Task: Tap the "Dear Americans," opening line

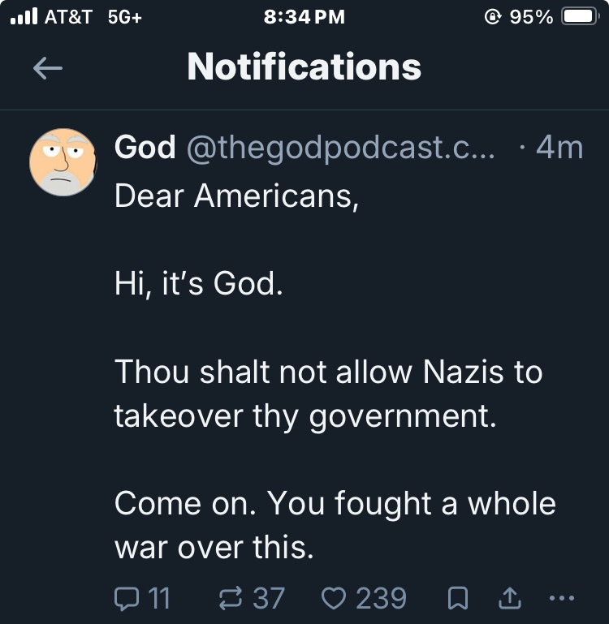Action: click(x=236, y=196)
